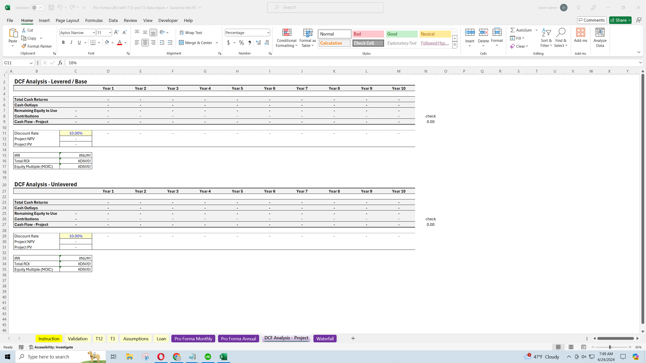Image resolution: width=646 pixels, height=363 pixels.
Task: Apply bold formatting
Action: click(x=63, y=42)
